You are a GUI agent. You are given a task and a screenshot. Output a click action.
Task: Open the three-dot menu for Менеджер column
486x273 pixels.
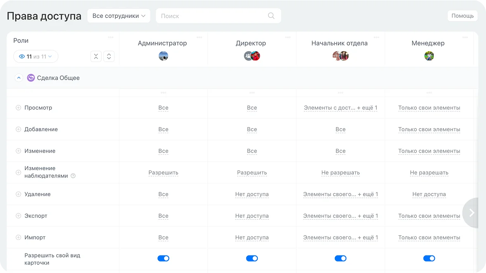tap(465, 38)
